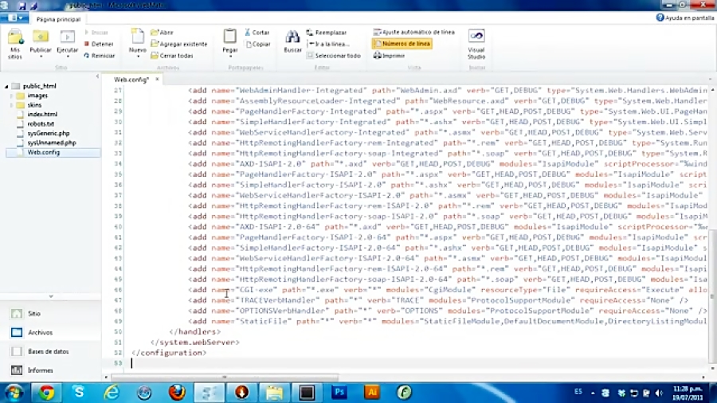
Task: Click Reiniciar site button
Action: coord(100,56)
